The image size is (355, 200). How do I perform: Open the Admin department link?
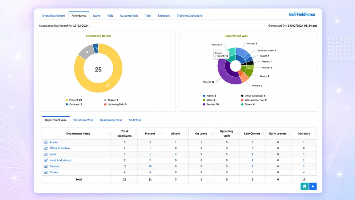[54, 142]
